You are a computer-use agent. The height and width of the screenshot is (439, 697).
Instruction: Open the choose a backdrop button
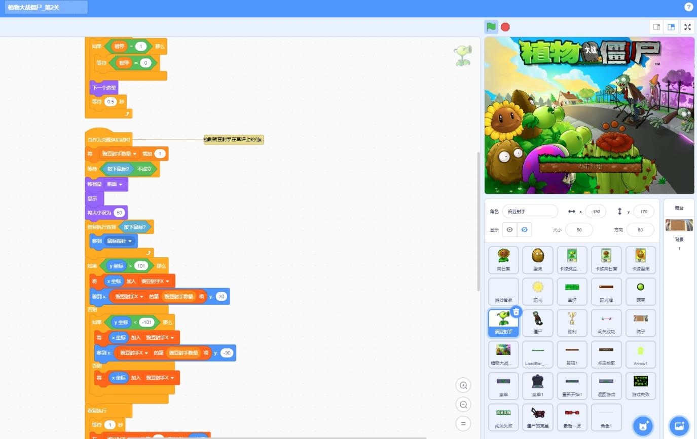pos(679,425)
